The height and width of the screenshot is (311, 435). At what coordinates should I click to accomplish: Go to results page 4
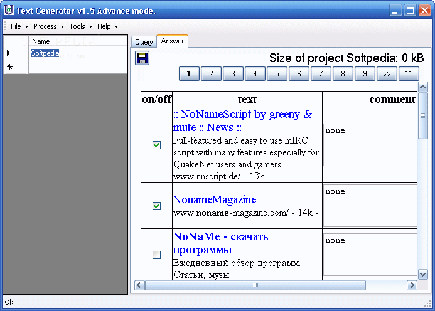click(x=255, y=74)
